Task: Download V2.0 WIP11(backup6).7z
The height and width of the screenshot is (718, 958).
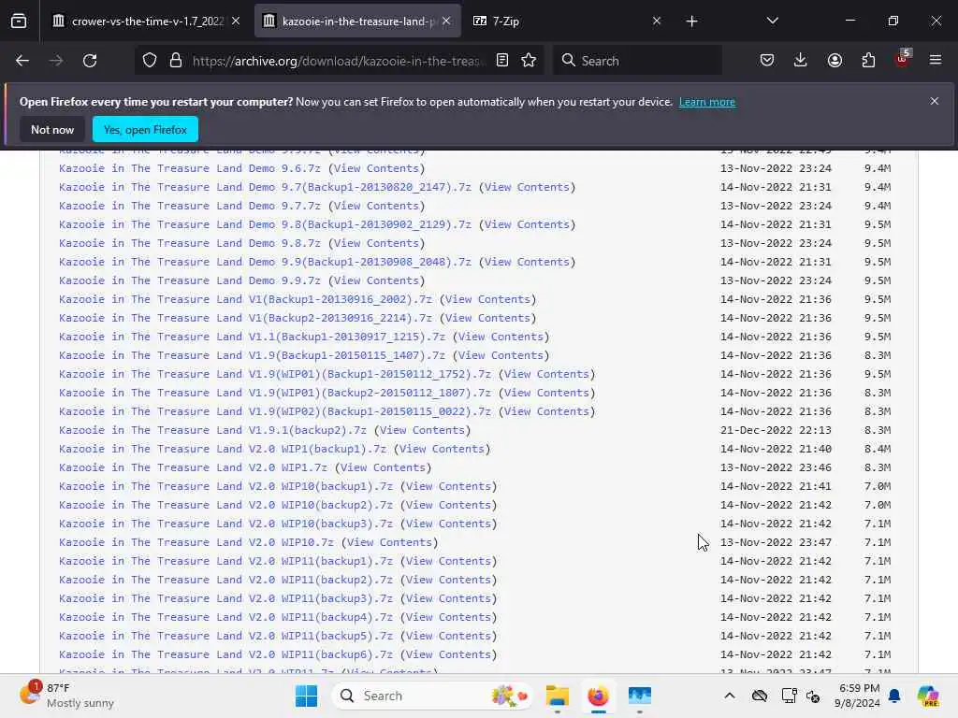Action: click(x=226, y=654)
